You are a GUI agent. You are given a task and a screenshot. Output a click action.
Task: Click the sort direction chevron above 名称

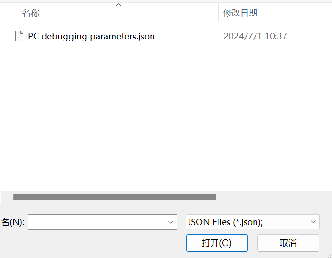point(119,5)
